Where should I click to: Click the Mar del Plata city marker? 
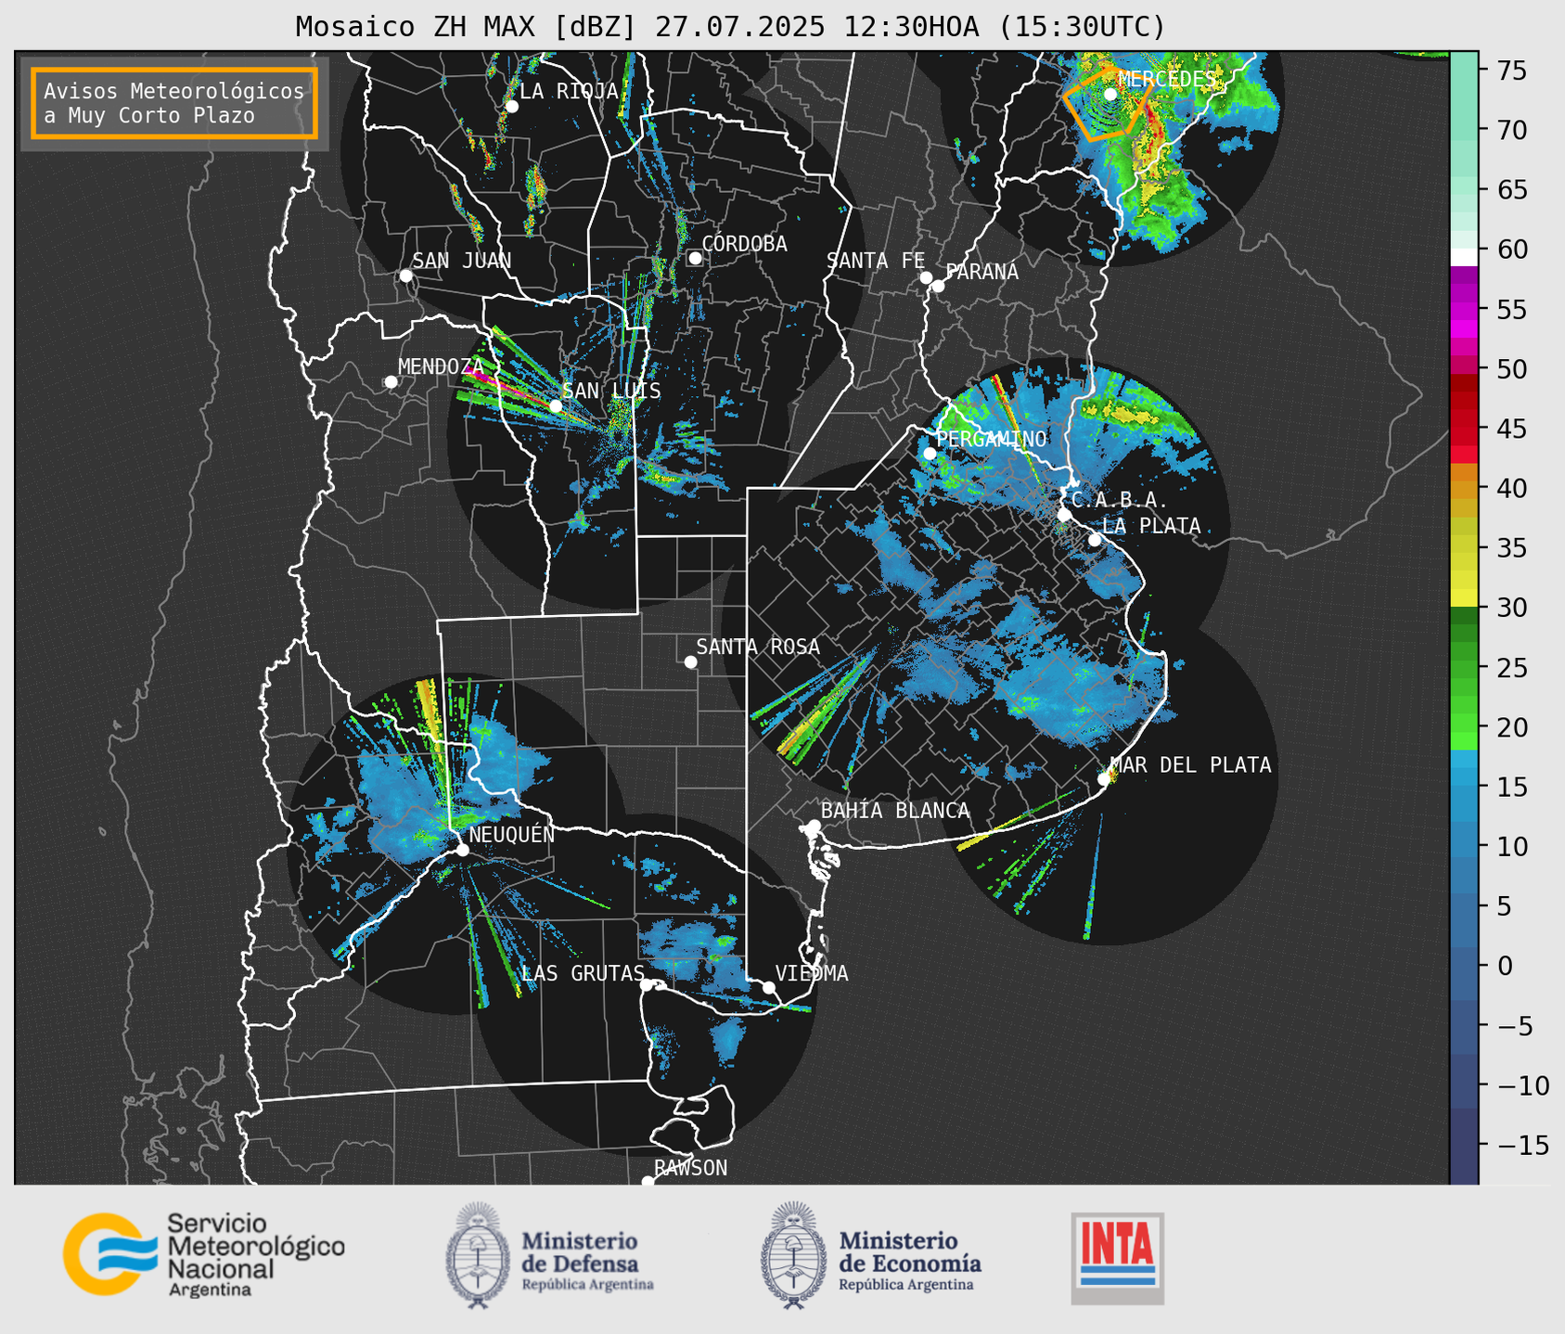tap(1104, 778)
